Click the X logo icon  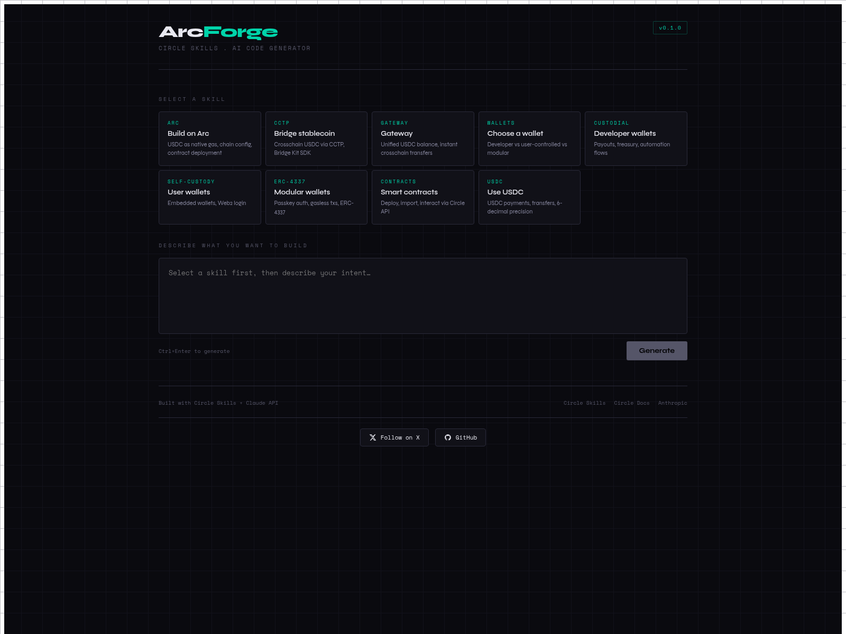[x=373, y=437]
